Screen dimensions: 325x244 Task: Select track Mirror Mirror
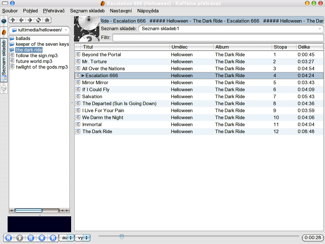(199, 83)
